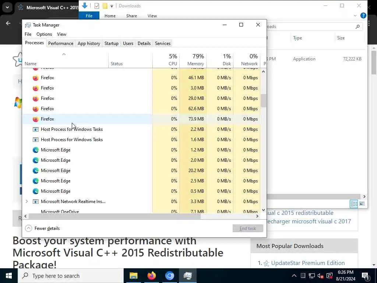
Task: Open Task Manager View menu
Action: [x=61, y=34]
